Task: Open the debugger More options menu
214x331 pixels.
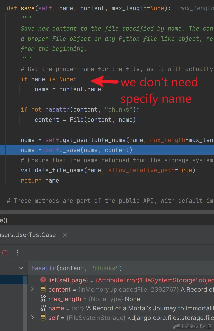Action: point(17,253)
